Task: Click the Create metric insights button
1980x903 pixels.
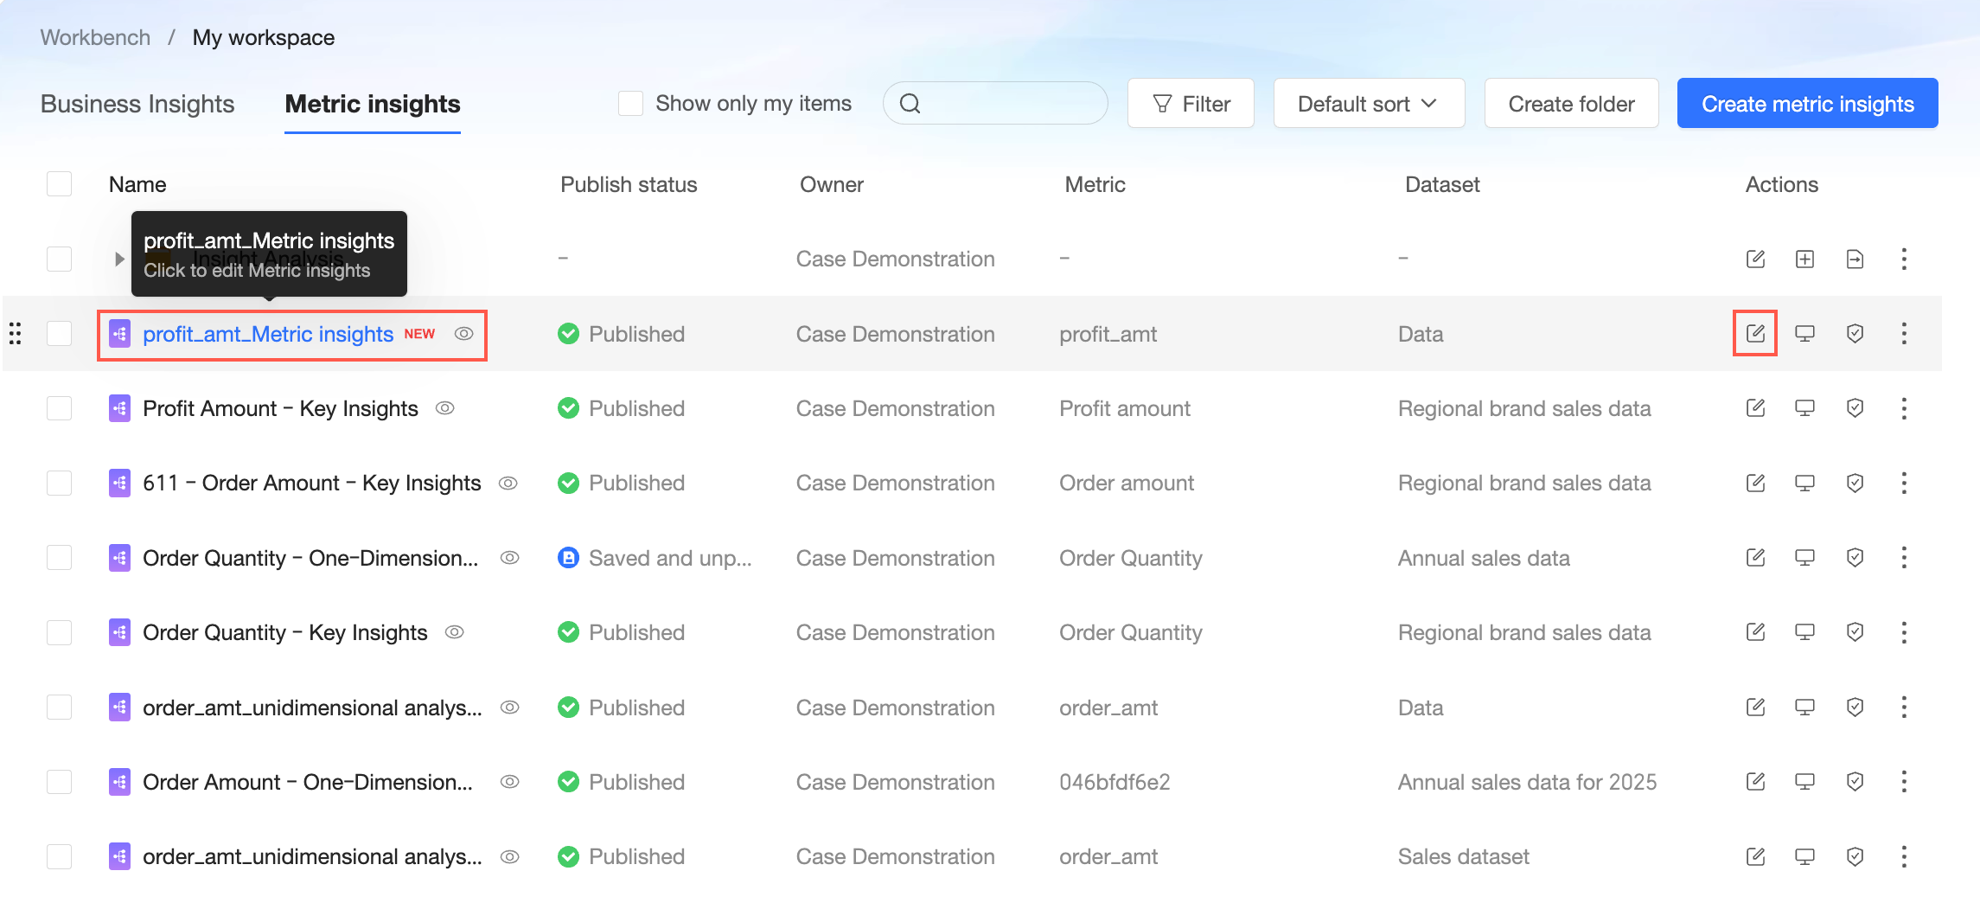Action: 1808,104
